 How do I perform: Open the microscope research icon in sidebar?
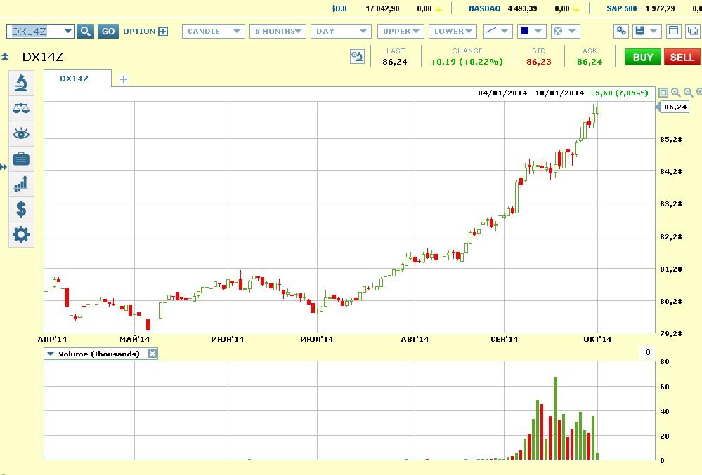point(21,83)
